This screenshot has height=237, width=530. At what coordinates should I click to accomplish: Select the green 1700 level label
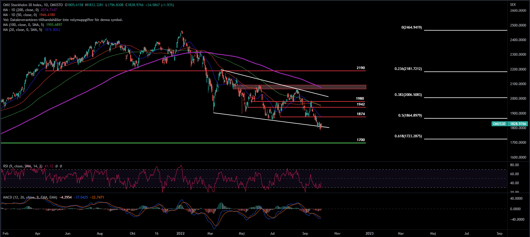tap(360, 140)
